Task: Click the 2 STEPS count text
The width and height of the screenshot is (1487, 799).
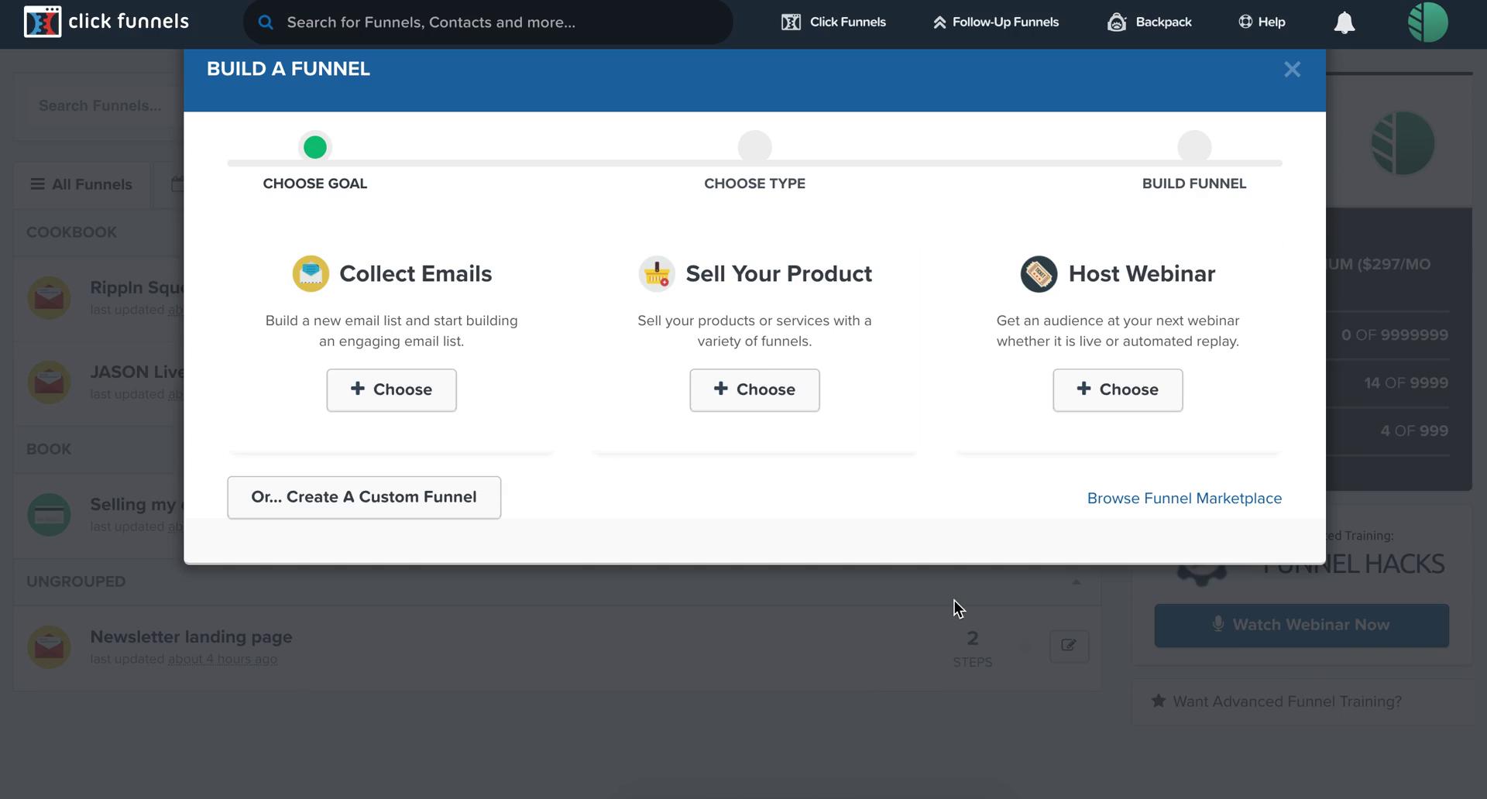Action: (x=973, y=649)
